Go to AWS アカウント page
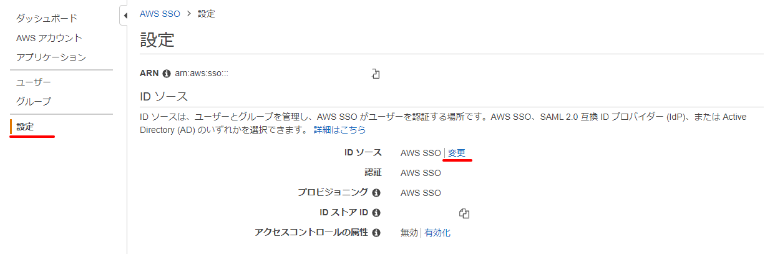Image resolution: width=775 pixels, height=254 pixels. click(x=49, y=38)
